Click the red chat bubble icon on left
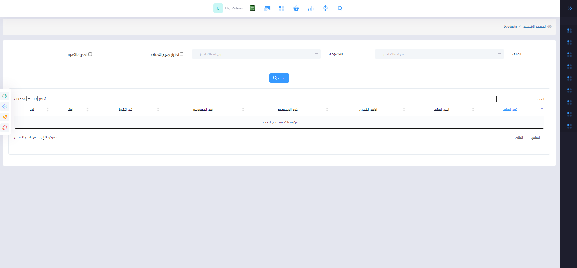The image size is (577, 268). (5, 128)
